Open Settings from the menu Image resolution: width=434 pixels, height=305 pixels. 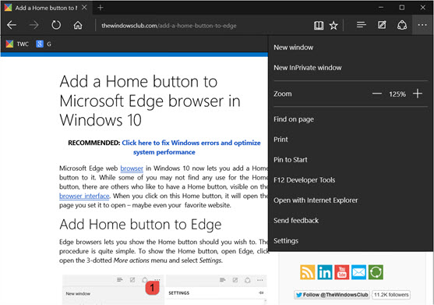point(286,241)
